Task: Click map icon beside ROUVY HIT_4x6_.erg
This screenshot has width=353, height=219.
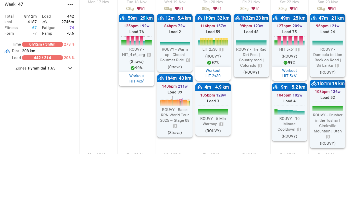Action: (149, 55)
